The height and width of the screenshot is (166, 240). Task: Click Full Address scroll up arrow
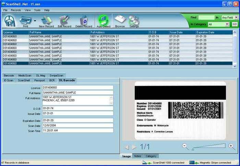coord(111,98)
